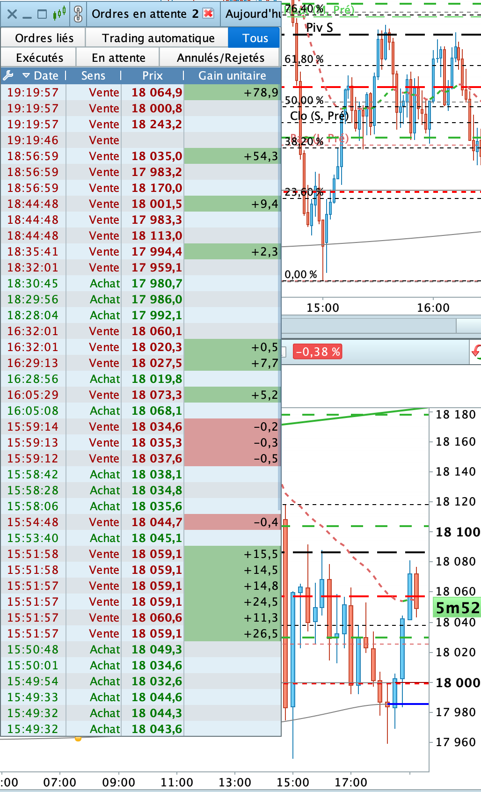481x792 pixels.
Task: Click the chain link icon
Action: pyautogui.click(x=78, y=14)
